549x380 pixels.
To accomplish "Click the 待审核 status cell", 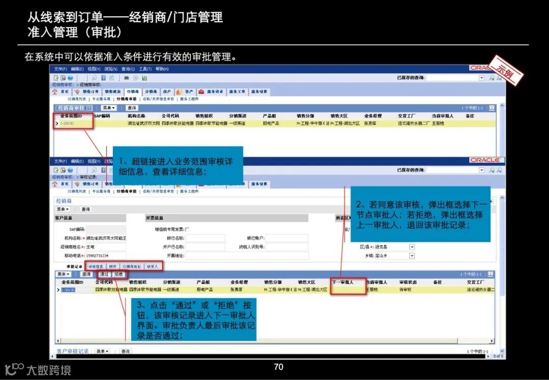I will tap(406, 290).
